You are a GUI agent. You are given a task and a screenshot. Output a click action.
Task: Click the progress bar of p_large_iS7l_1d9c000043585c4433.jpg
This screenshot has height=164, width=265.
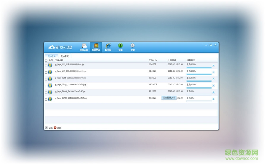199,74
